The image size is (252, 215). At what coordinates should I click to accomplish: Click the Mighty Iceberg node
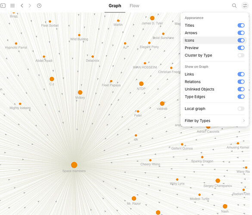[20, 104]
